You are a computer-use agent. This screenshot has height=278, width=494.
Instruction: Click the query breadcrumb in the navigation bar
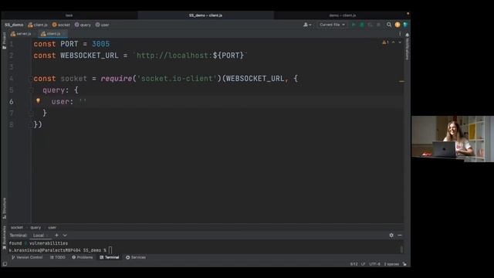pyautogui.click(x=83, y=25)
